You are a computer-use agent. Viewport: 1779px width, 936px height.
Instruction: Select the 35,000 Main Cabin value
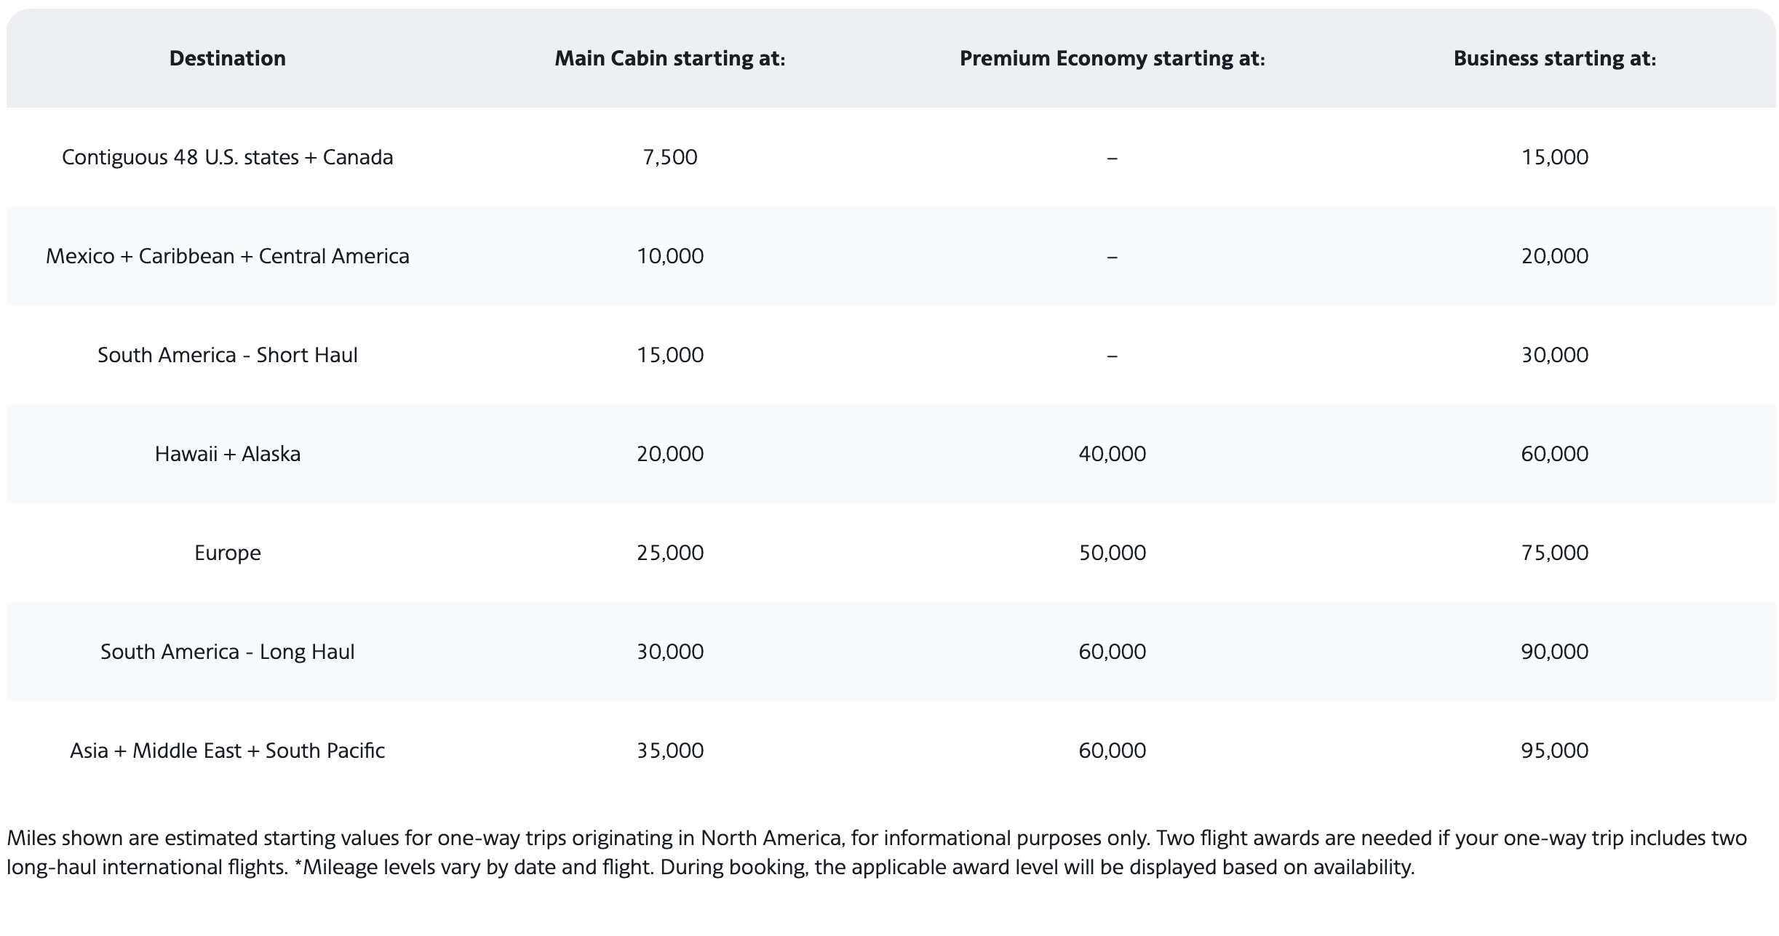click(670, 751)
